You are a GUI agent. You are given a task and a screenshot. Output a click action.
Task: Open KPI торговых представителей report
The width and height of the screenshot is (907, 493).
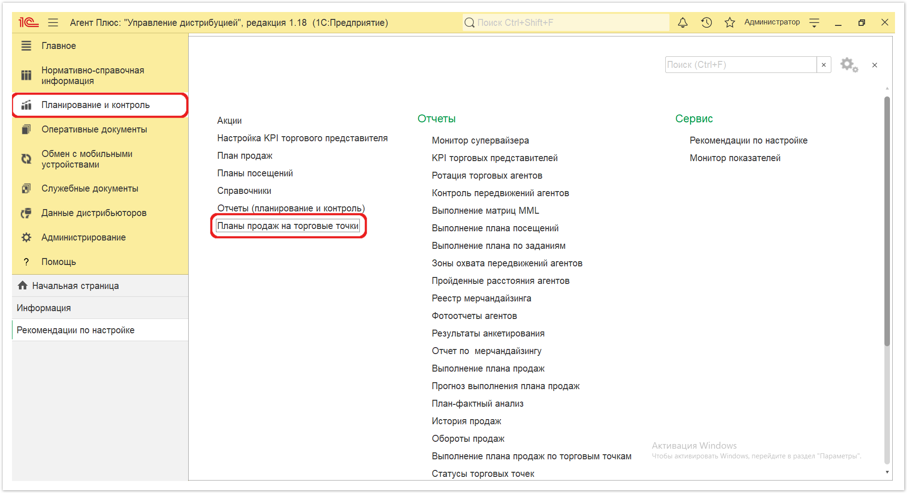pos(495,158)
